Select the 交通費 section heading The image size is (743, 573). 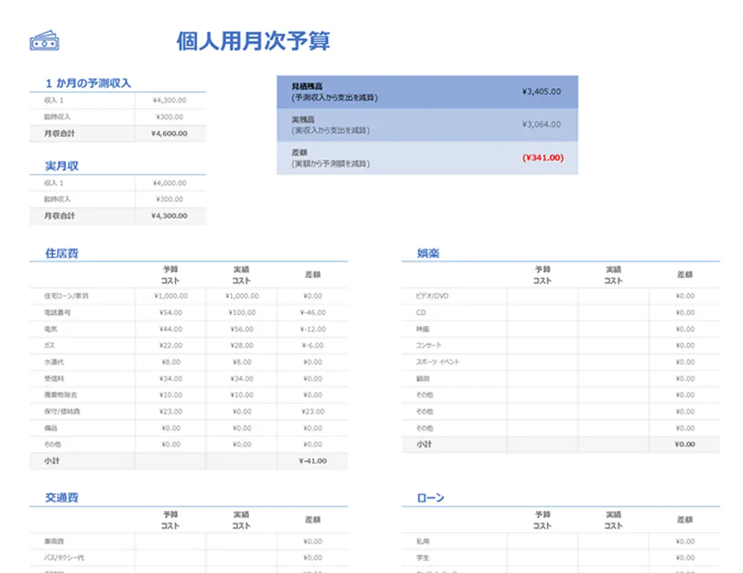click(62, 498)
